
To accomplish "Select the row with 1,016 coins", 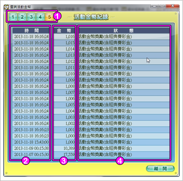I will tap(91, 37).
